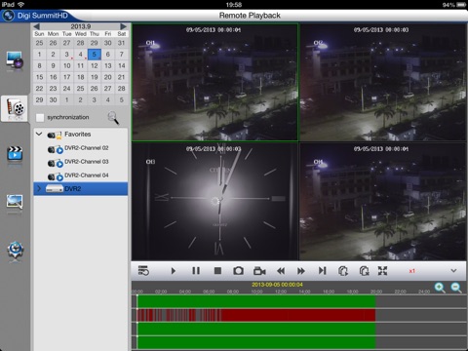Select August 31 in the calendar first row
The height and width of the screenshot is (351, 468).
pyautogui.click(x=122, y=43)
